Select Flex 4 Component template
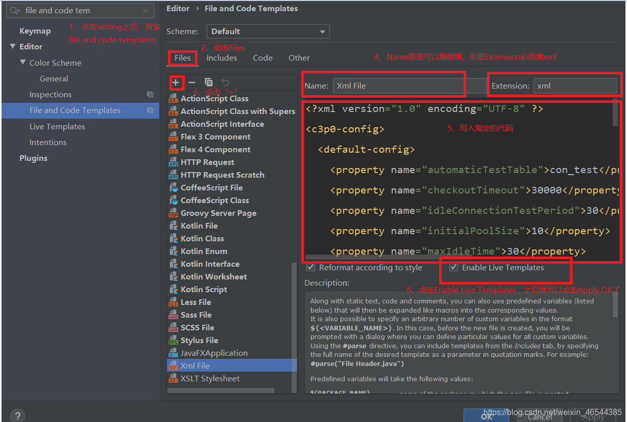The height and width of the screenshot is (422, 627). coord(232,149)
